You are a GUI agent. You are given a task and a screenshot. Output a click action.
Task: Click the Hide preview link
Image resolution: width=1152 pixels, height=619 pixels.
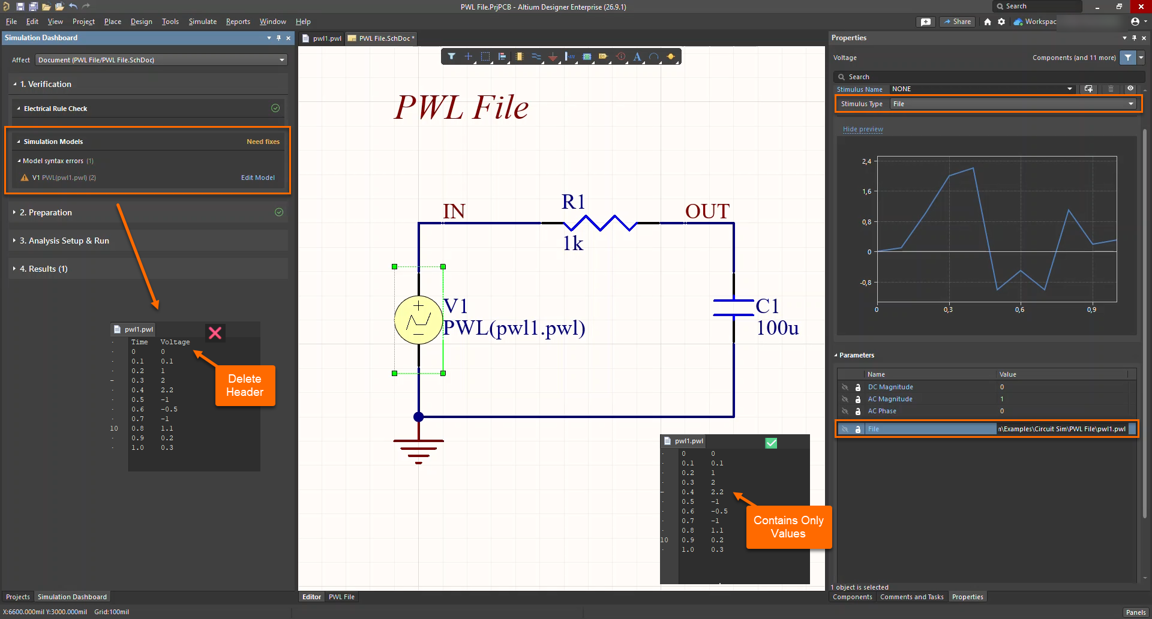[x=862, y=129]
